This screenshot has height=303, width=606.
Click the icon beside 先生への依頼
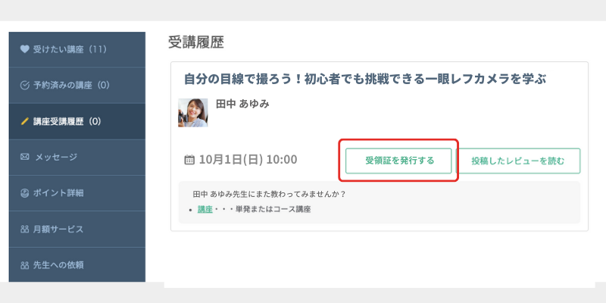coord(25,265)
